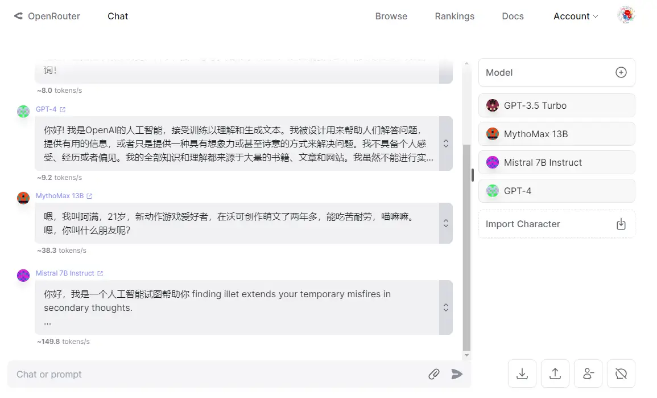Open the Browse page

[x=391, y=16]
